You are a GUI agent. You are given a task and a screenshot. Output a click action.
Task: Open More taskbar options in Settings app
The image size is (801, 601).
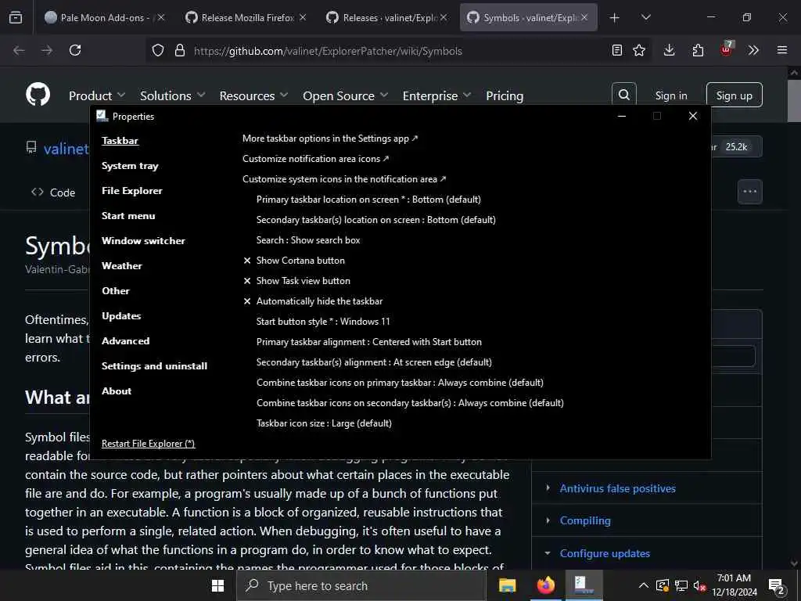(330, 139)
